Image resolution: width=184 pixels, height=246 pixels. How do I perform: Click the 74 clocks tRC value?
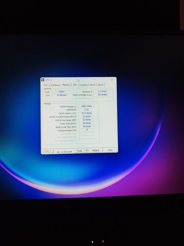click(x=87, y=127)
